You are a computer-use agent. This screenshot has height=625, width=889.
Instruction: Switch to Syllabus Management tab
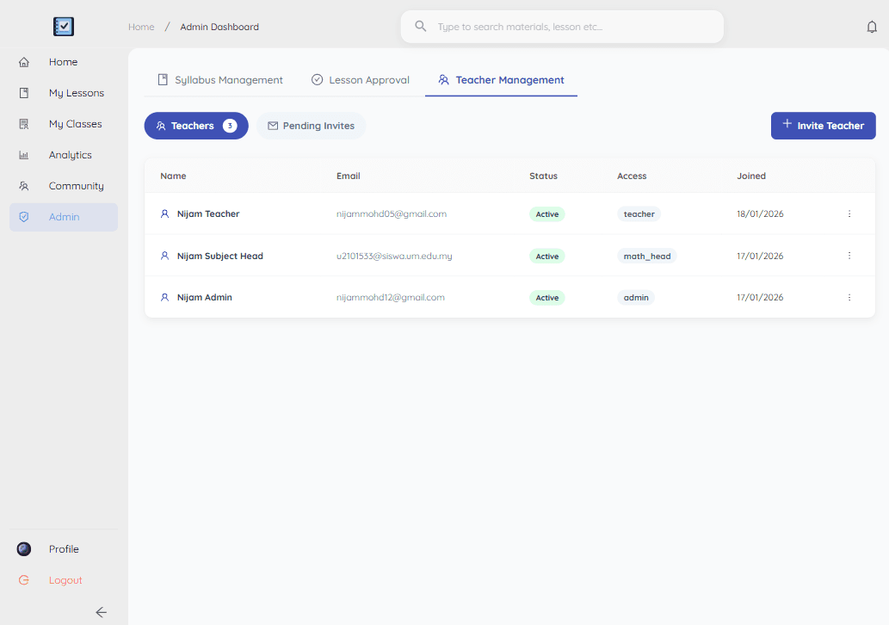220,80
